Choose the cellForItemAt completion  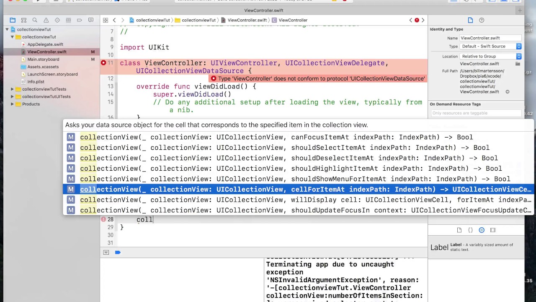coord(298,190)
